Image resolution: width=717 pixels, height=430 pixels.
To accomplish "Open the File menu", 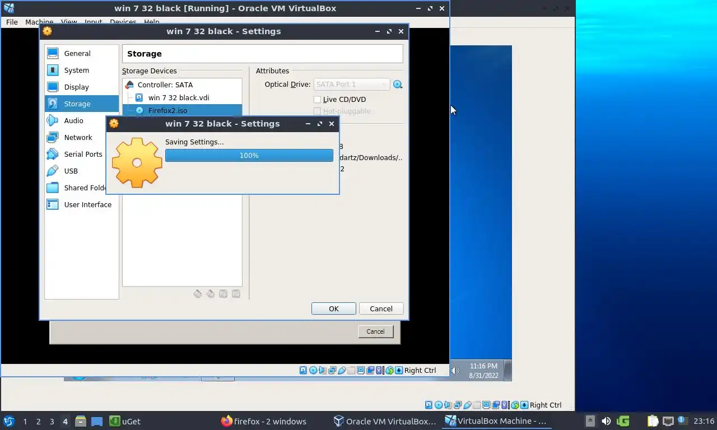I will pyautogui.click(x=12, y=22).
